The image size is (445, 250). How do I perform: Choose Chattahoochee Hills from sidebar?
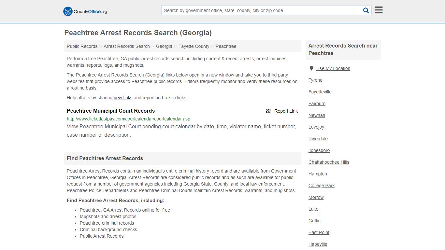pyautogui.click(x=329, y=162)
